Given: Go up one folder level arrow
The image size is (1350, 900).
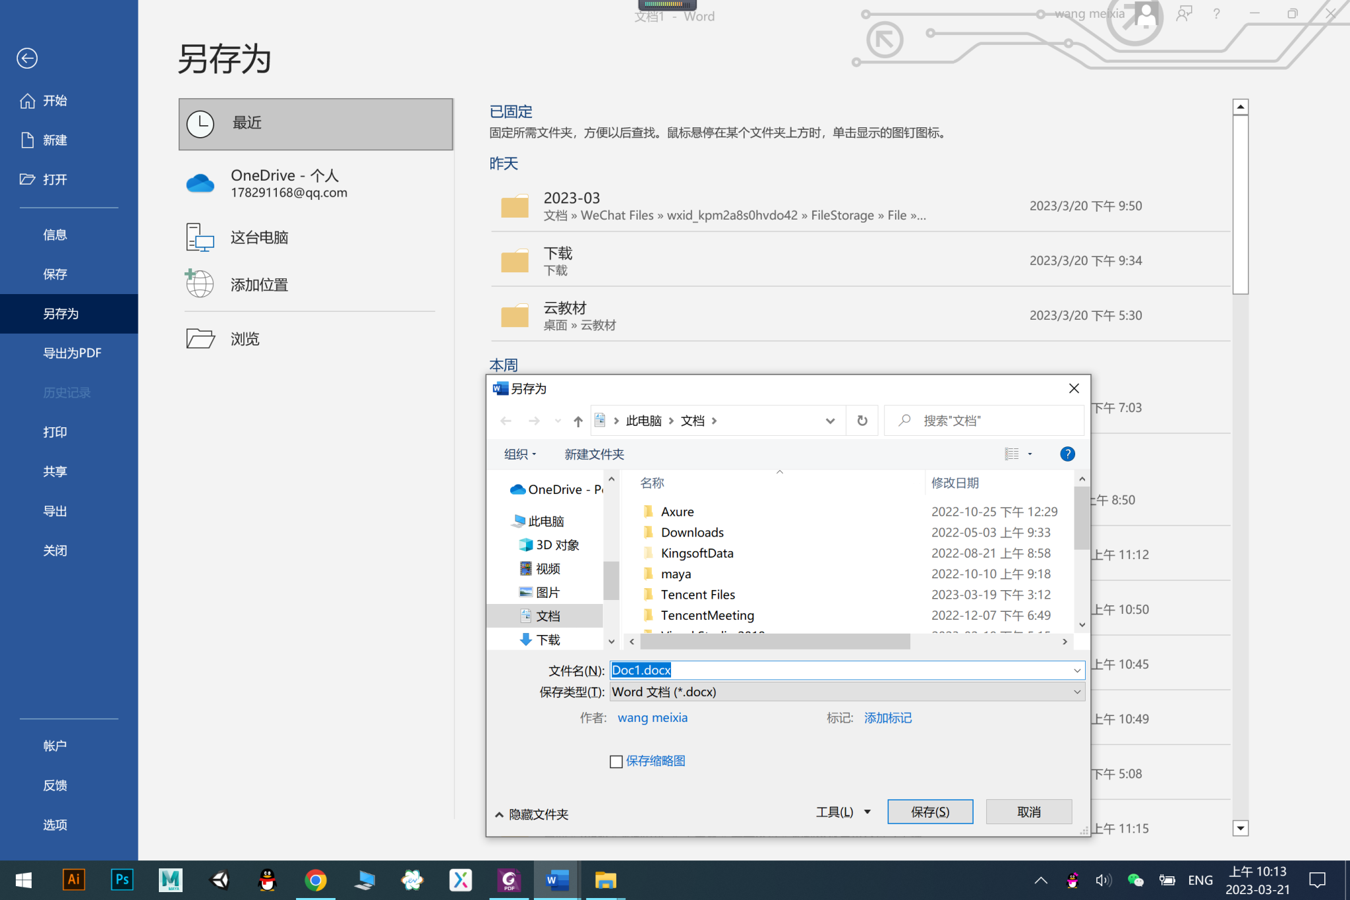Looking at the screenshot, I should [x=578, y=421].
